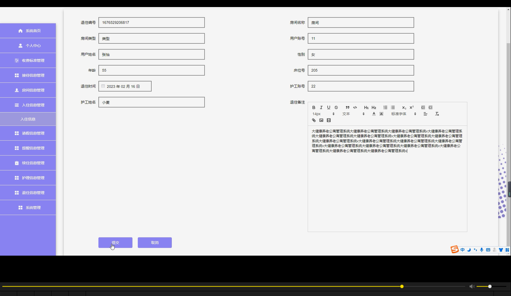
Task: Open the text color picker
Action: click(x=374, y=114)
